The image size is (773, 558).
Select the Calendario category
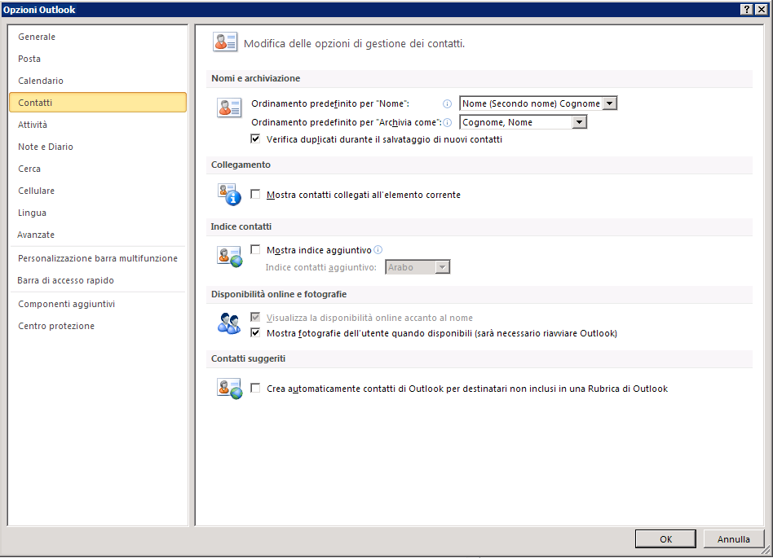(98, 81)
